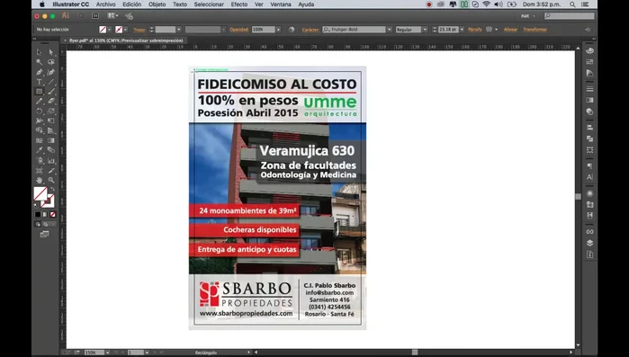Open the Archivo menu

106,4
